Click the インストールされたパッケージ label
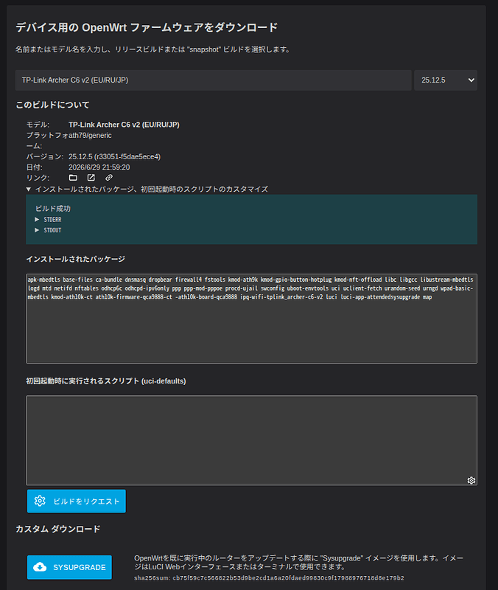The width and height of the screenshot is (498, 590). point(76,259)
